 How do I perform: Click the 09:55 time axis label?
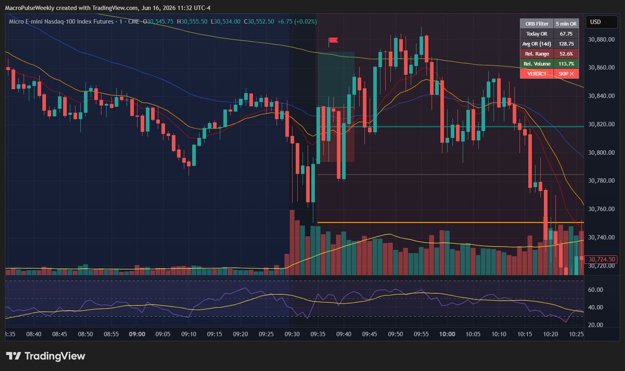[x=421, y=333]
